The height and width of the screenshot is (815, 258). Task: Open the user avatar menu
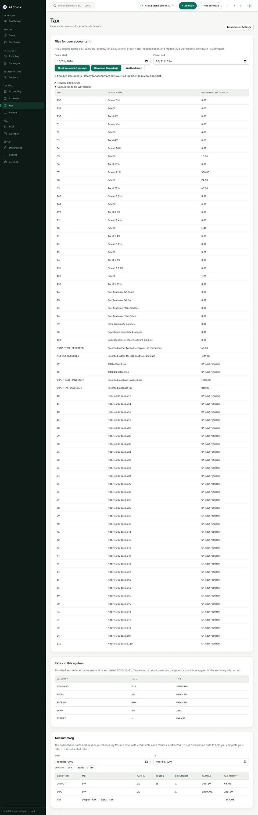tap(249, 6)
